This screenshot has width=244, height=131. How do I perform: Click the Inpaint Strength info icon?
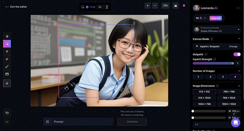point(215,59)
